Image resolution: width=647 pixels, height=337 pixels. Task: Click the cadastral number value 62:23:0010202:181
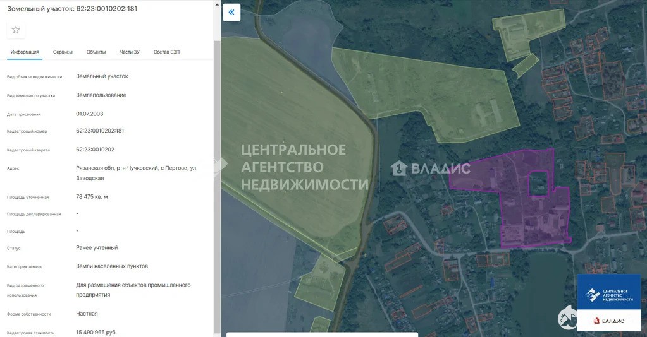(x=100, y=131)
